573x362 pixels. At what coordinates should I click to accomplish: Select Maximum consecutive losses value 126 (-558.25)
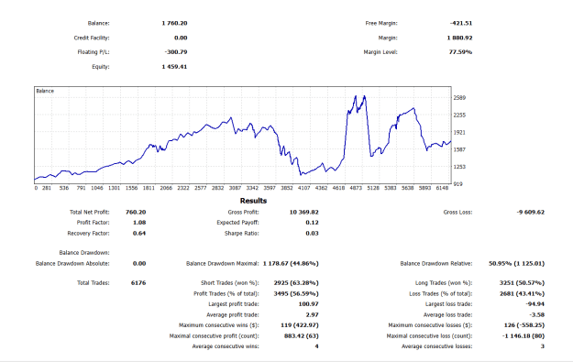[x=524, y=325]
